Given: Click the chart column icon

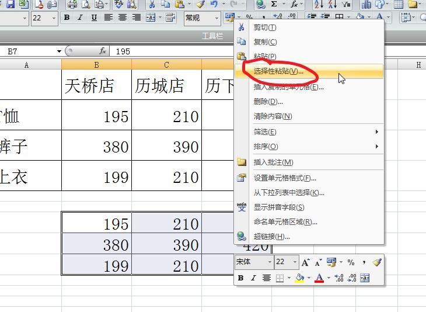Looking at the screenshot, I should pos(366,4).
